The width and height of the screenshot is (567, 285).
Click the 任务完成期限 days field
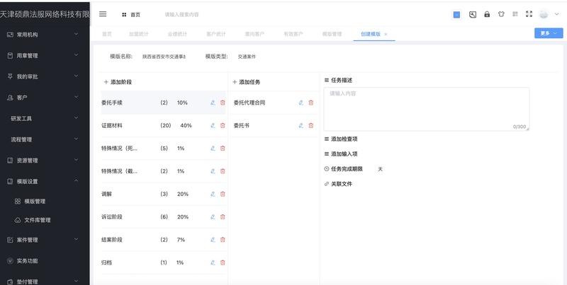[371, 169]
